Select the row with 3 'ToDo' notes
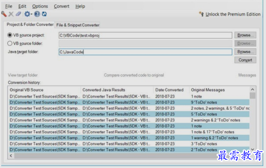Screen dimensions: 266x168 [129, 144]
